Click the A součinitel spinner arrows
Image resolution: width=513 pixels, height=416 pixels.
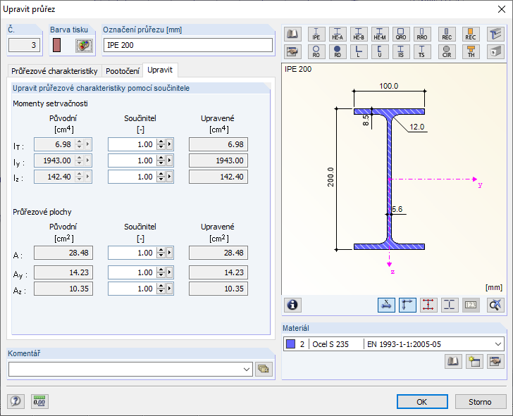[161, 253]
